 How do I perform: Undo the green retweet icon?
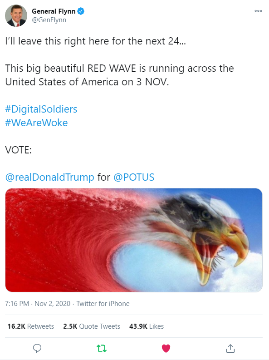point(101,348)
